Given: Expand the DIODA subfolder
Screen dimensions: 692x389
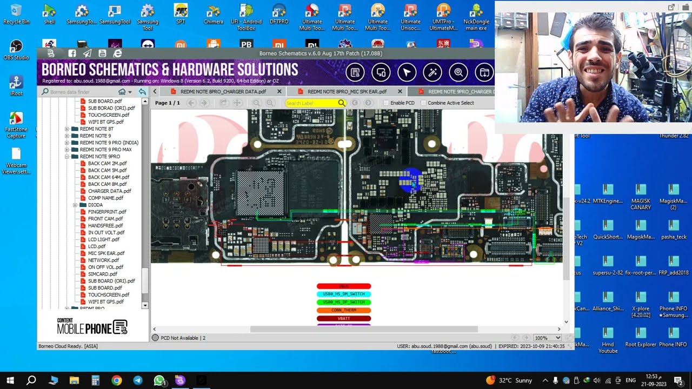Looking at the screenshot, I should [75, 205].
